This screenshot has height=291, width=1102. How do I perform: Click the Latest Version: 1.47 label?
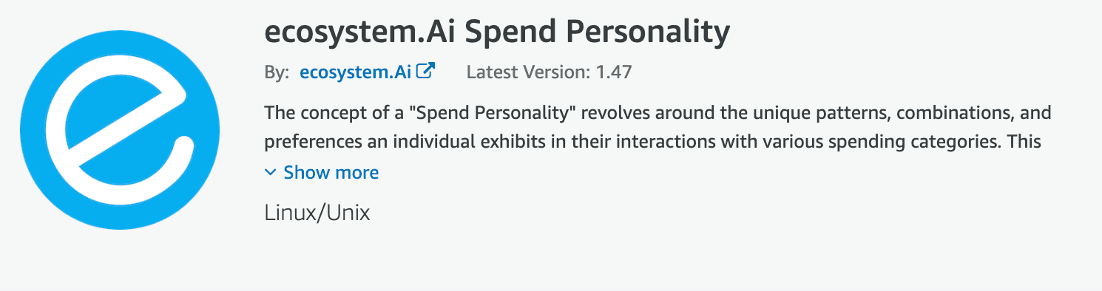click(x=550, y=72)
